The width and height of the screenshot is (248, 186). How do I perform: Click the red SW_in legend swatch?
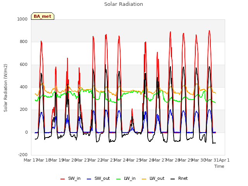(x=63, y=179)
